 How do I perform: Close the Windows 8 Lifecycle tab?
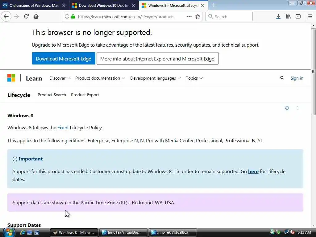tap(203, 6)
